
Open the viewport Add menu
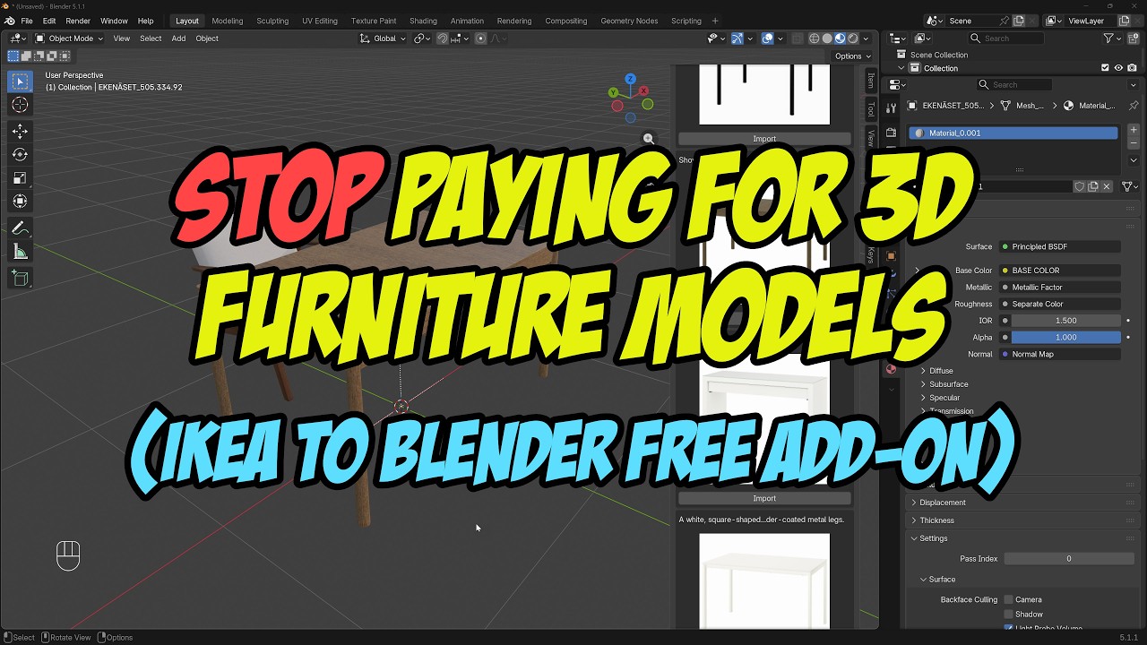click(x=178, y=39)
